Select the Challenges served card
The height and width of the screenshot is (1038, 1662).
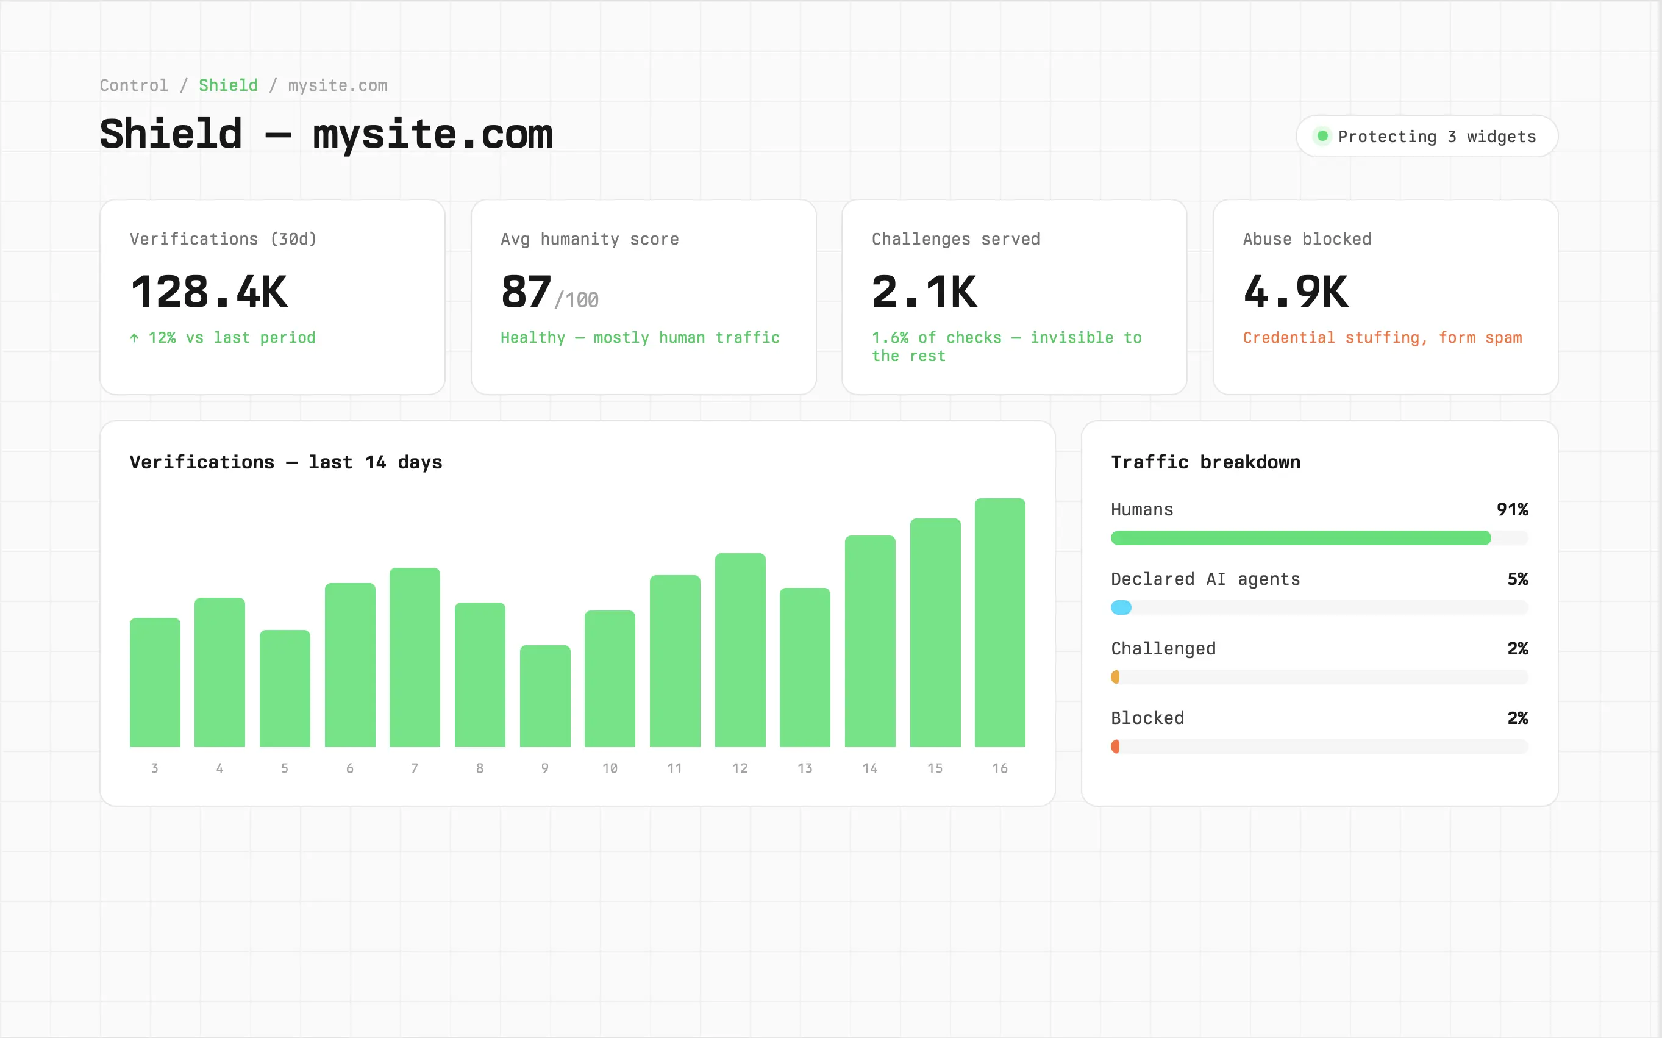(1015, 297)
